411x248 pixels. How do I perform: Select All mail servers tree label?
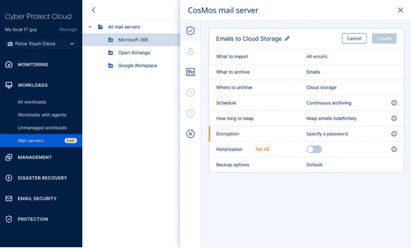click(124, 27)
